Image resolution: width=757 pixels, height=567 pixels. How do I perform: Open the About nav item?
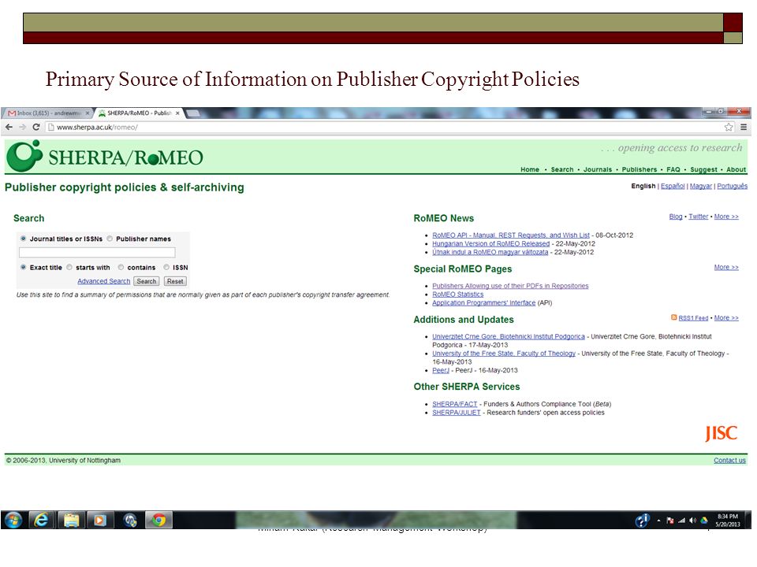pos(736,169)
